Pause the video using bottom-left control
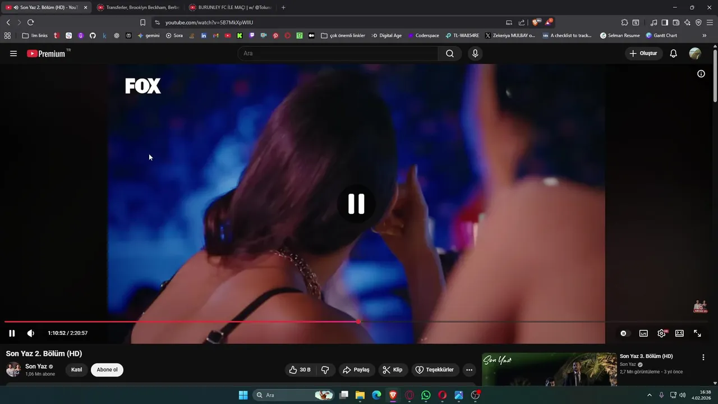The height and width of the screenshot is (404, 718). [x=12, y=333]
